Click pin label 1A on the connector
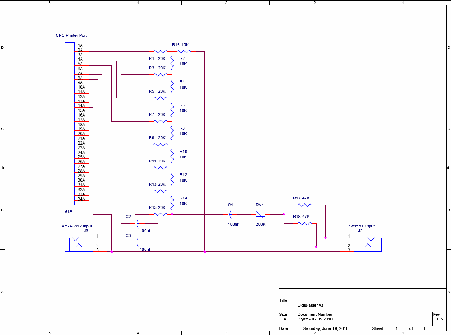The image size is (451, 335). pos(80,45)
